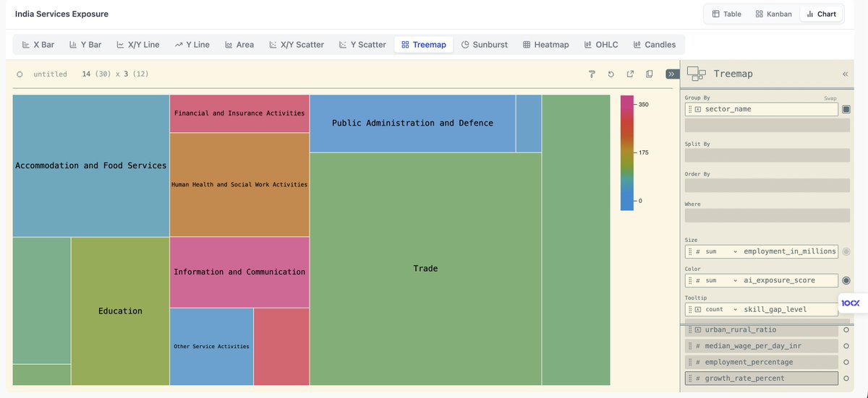Collapse the settings panel with double-chevron button
Image resolution: width=868 pixels, height=398 pixels.
[672, 74]
